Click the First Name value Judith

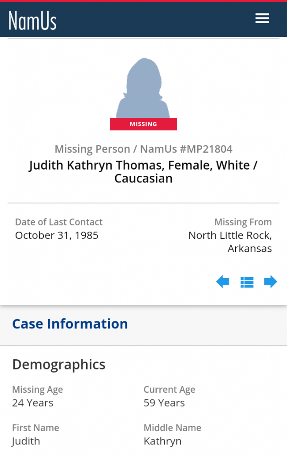(x=26, y=441)
